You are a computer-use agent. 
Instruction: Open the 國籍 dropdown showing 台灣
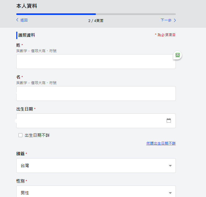96,166
